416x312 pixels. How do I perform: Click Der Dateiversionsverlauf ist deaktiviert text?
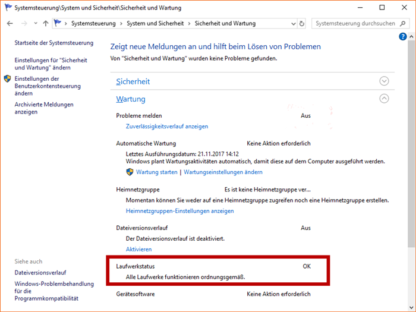(x=175, y=238)
